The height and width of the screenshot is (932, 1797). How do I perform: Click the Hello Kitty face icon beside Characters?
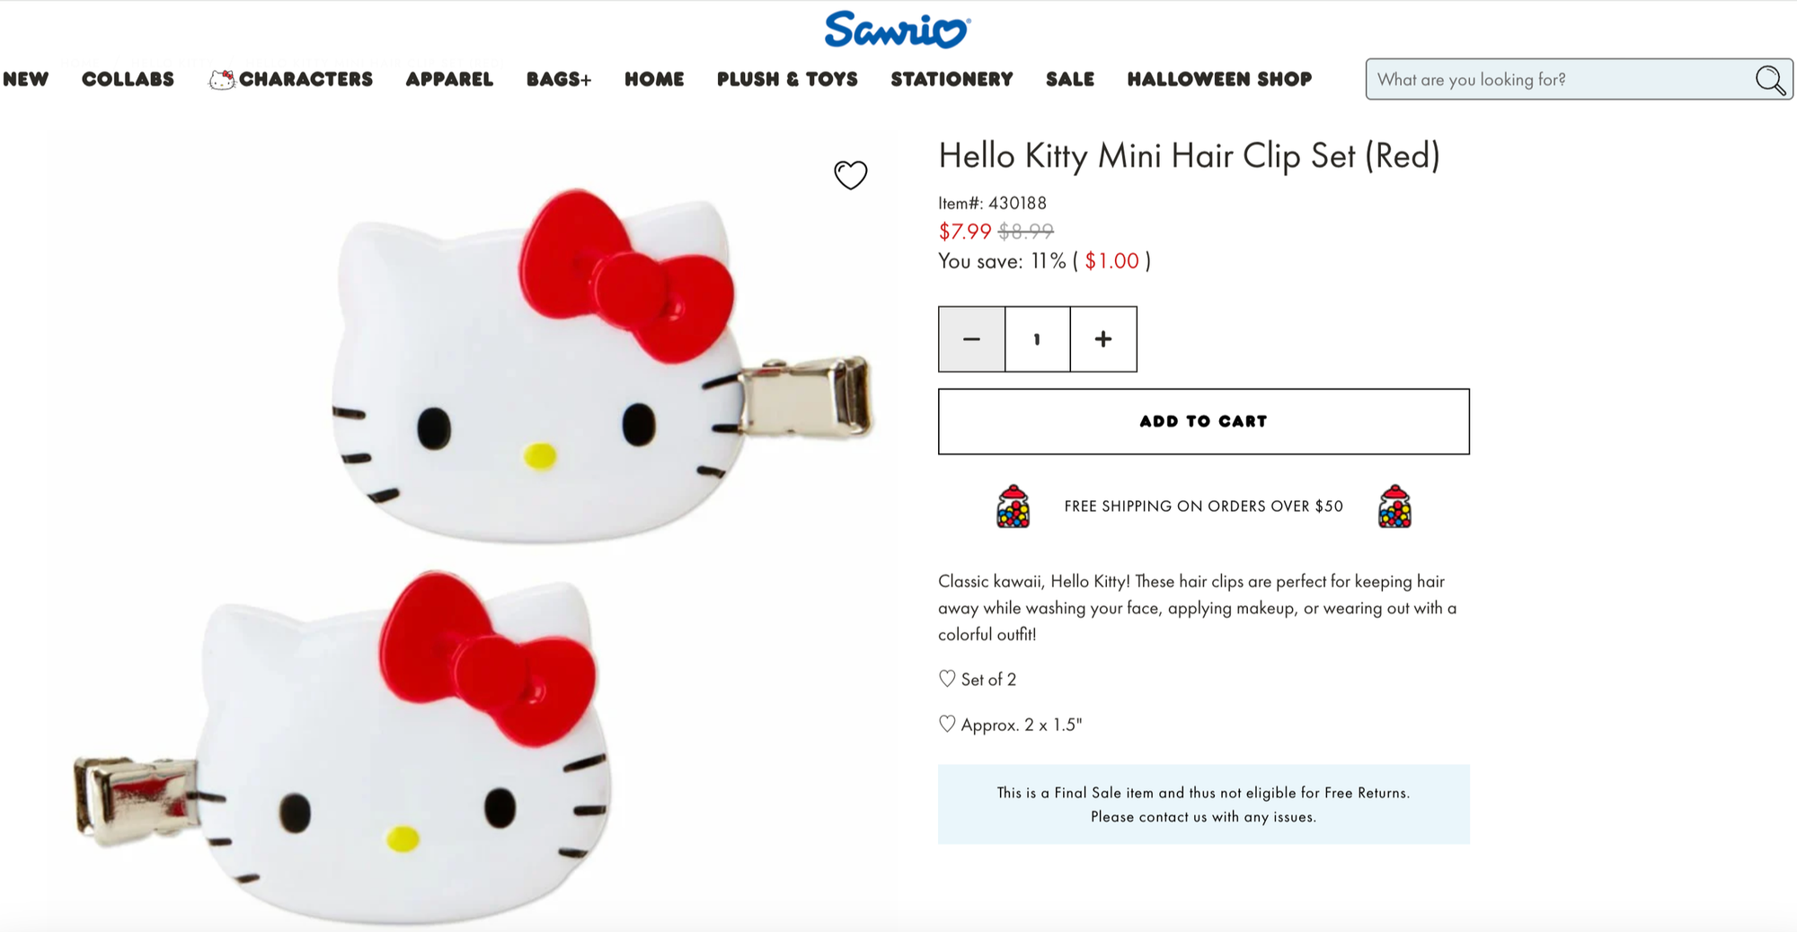[222, 80]
